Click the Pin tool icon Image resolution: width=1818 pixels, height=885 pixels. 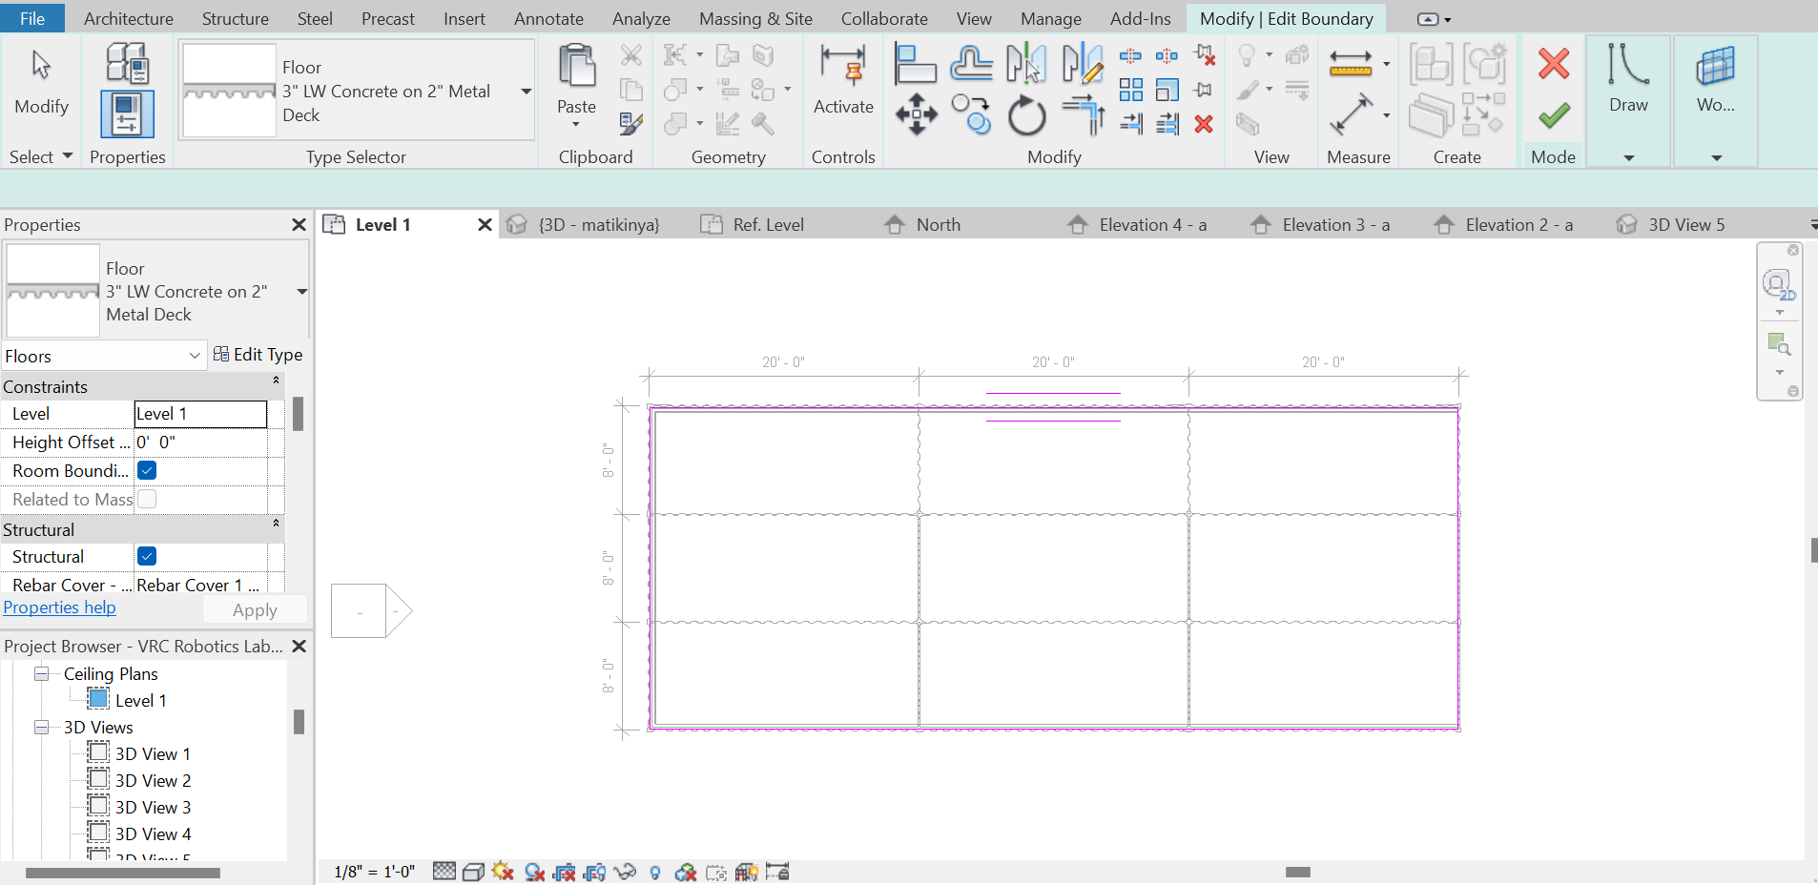[1204, 90]
